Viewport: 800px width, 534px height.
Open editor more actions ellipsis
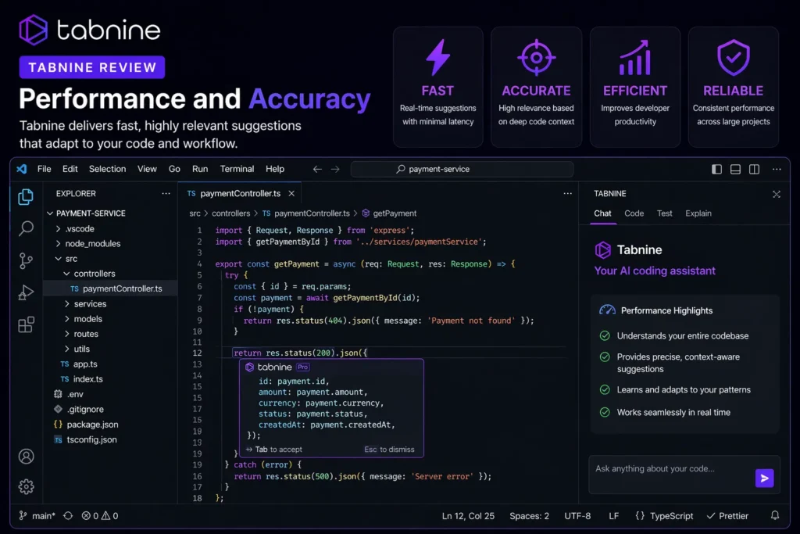point(567,193)
